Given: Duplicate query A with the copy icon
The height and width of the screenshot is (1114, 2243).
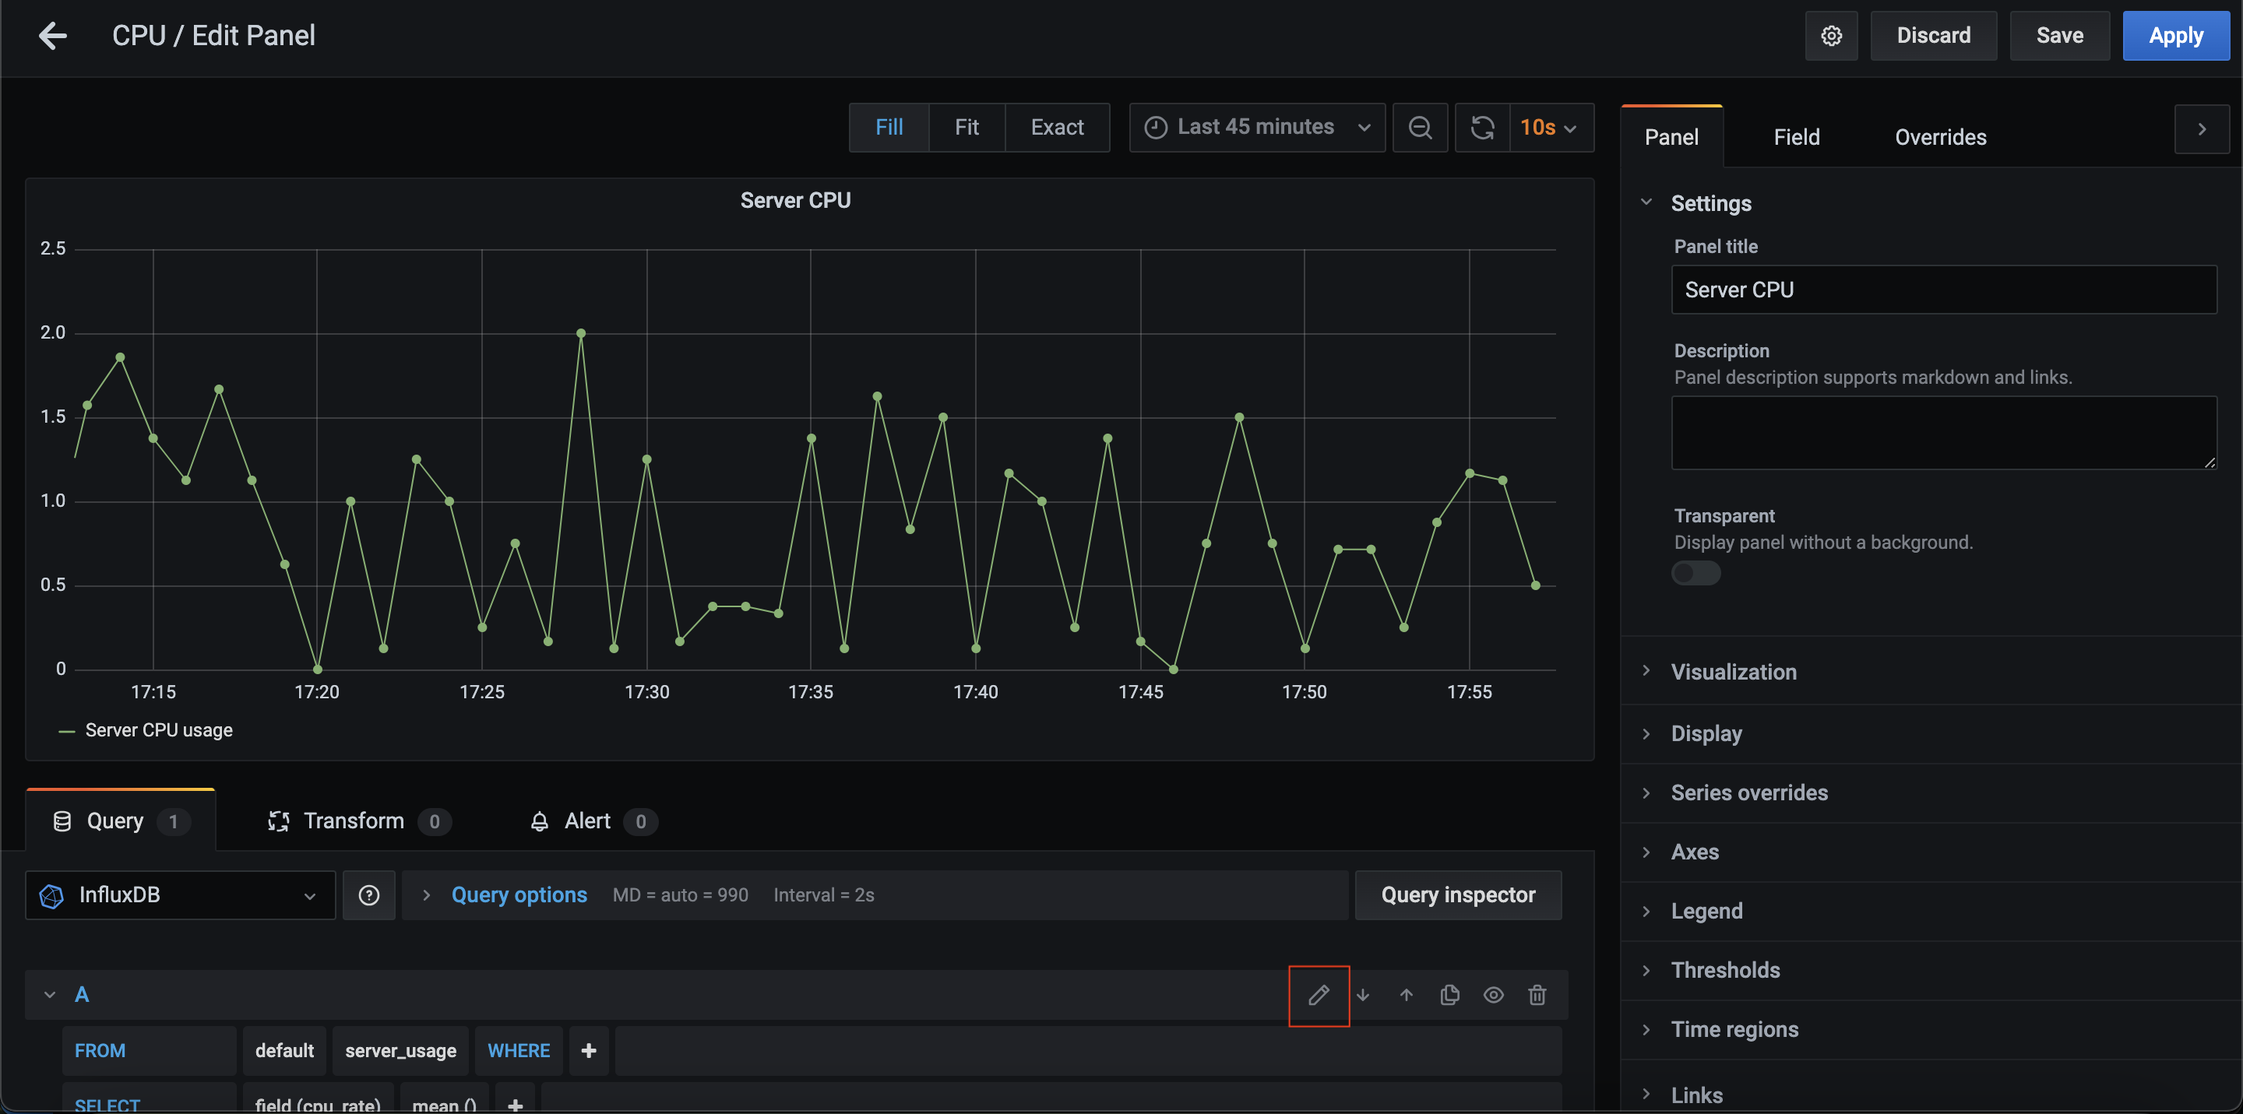Looking at the screenshot, I should (x=1449, y=995).
